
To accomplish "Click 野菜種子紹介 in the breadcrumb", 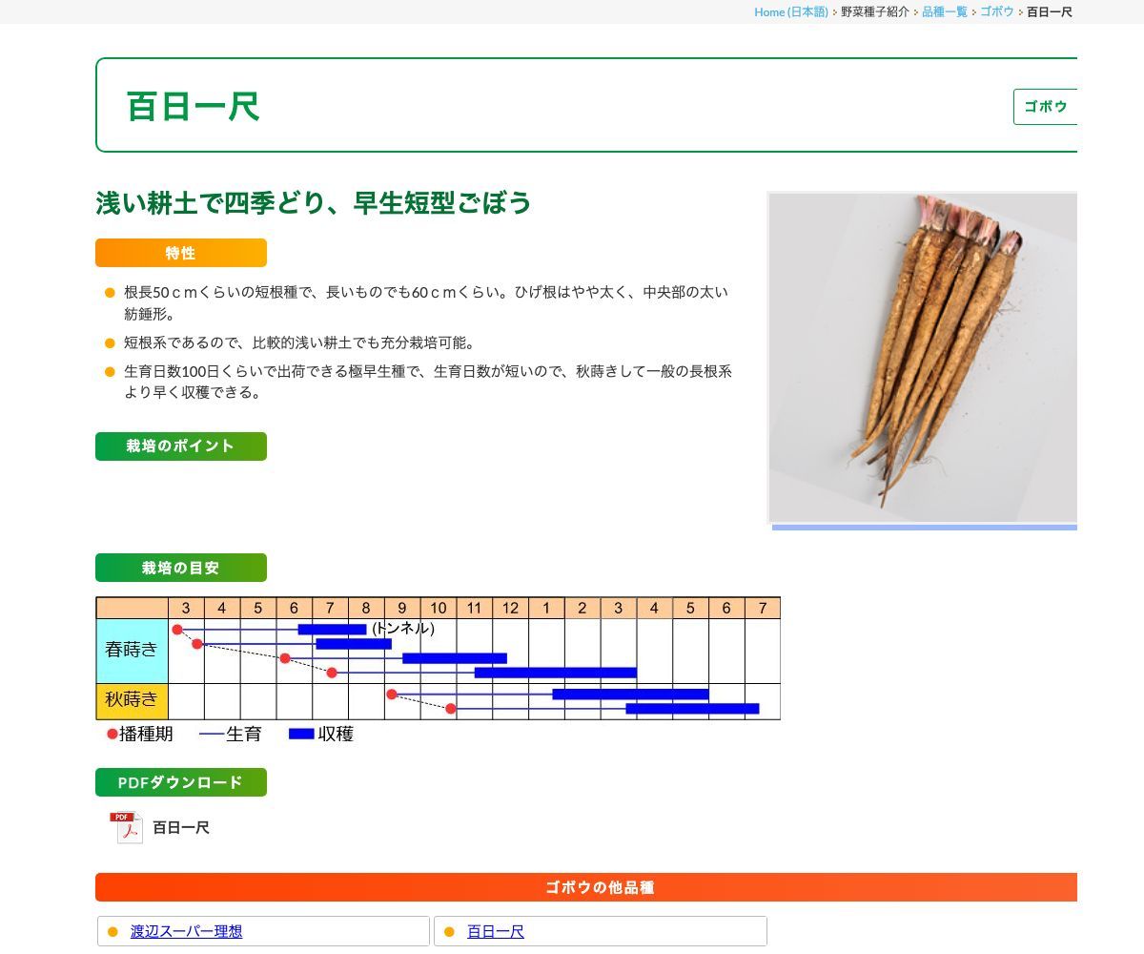I will click(874, 12).
